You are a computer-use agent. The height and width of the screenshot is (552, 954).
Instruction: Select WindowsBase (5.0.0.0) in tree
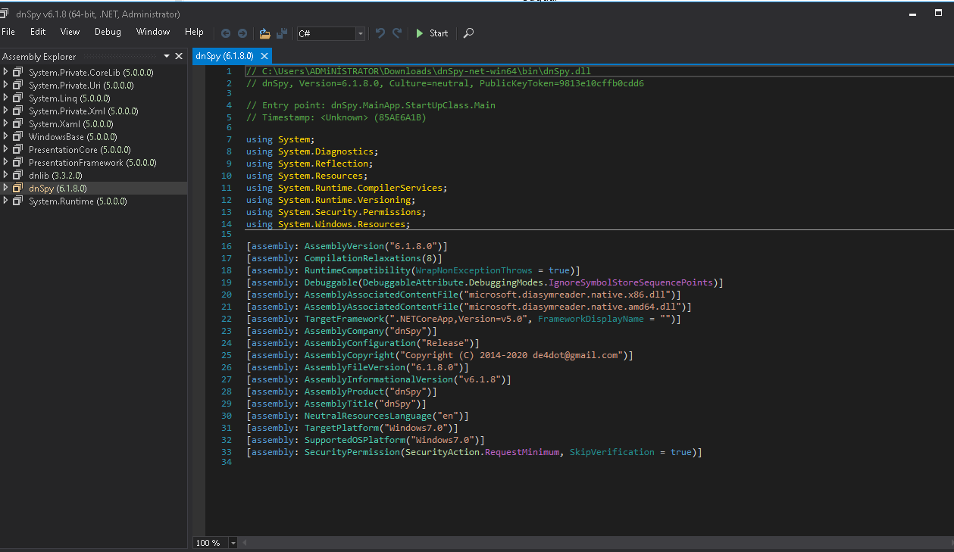tap(74, 137)
